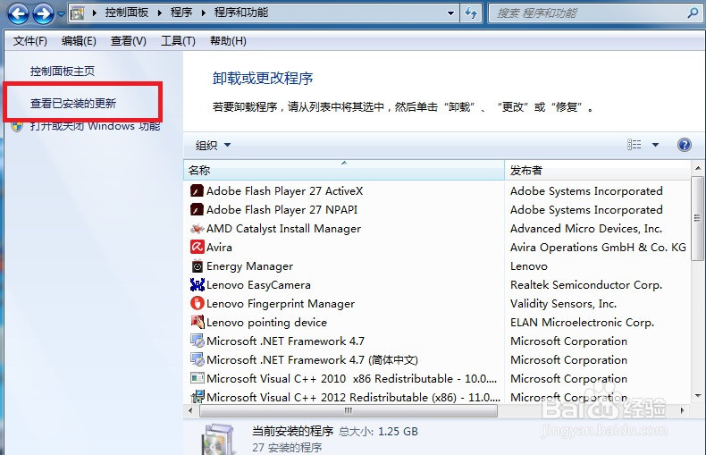Select Visual C++ 2010 x86 Redistributable icon
Viewport: 706px width, 455px height.
197,378
